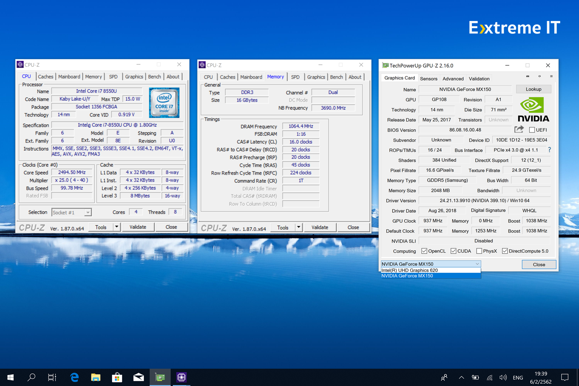Click the BIOS export share icon in GPU-Z
This screenshot has height=386, width=579.
tap(519, 129)
